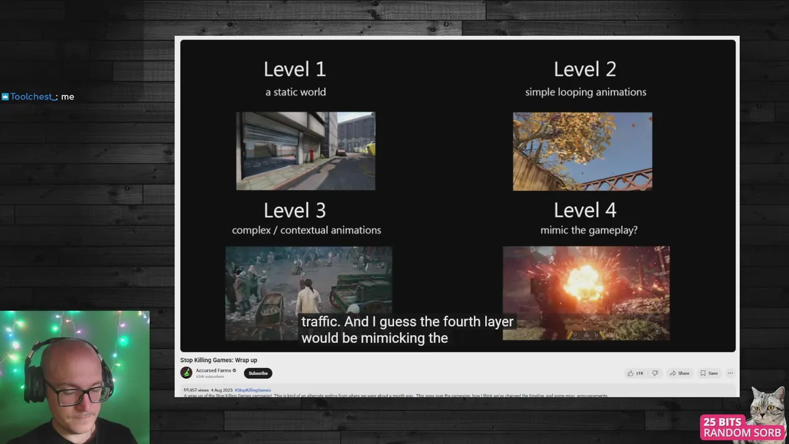The height and width of the screenshot is (444, 789).
Task: Click the Level 2 looping animations thumbnail
Action: (x=583, y=151)
